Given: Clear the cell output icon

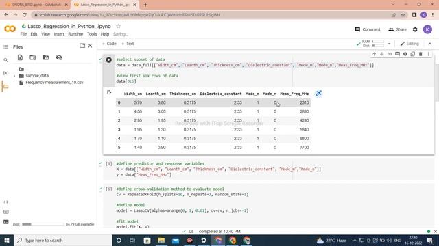Looking at the screenshot, I should [x=109, y=92].
